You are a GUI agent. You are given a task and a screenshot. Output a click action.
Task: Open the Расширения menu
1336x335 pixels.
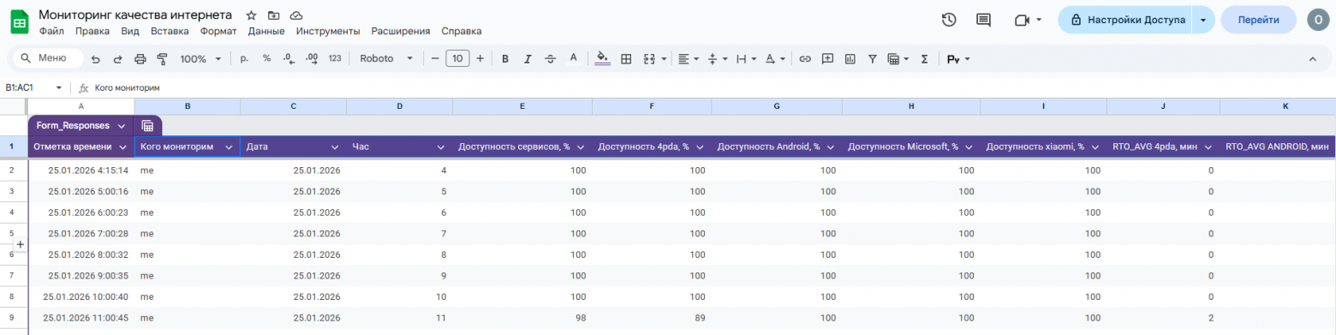pyautogui.click(x=401, y=31)
